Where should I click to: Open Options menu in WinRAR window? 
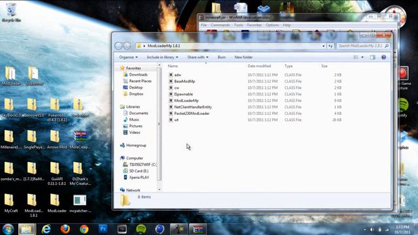pyautogui.click(x=272, y=25)
